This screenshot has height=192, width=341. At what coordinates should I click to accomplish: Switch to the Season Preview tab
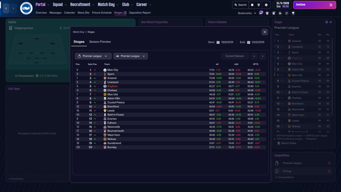click(x=100, y=42)
